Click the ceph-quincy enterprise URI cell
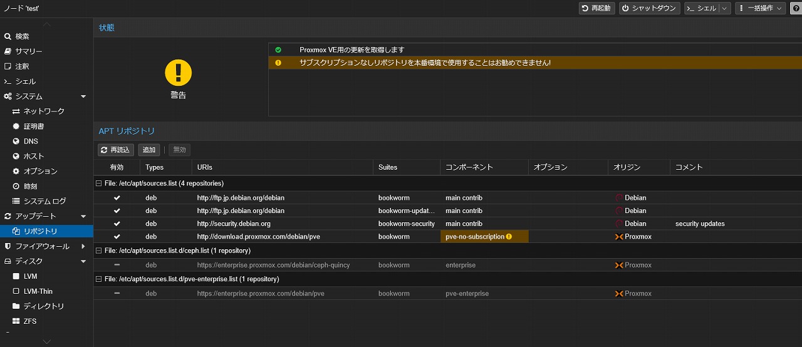The width and height of the screenshot is (802, 347). (273, 265)
